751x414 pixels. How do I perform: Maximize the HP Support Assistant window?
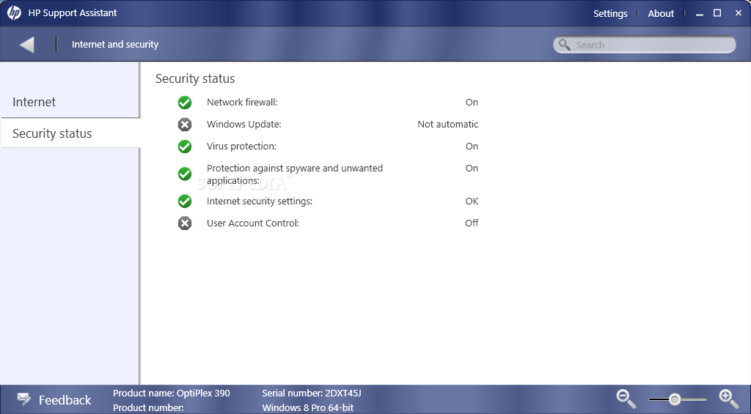tap(717, 13)
